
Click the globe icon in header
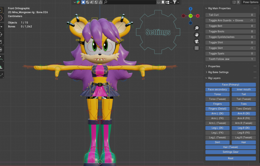(x=96, y=2)
